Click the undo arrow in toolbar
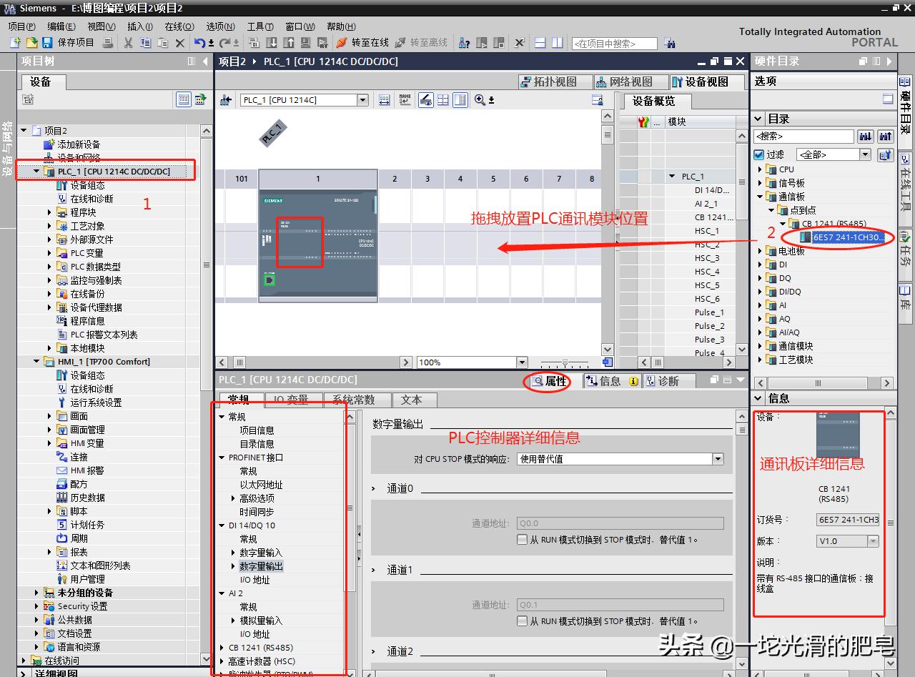Screen dimensions: 915x677 tap(200, 43)
